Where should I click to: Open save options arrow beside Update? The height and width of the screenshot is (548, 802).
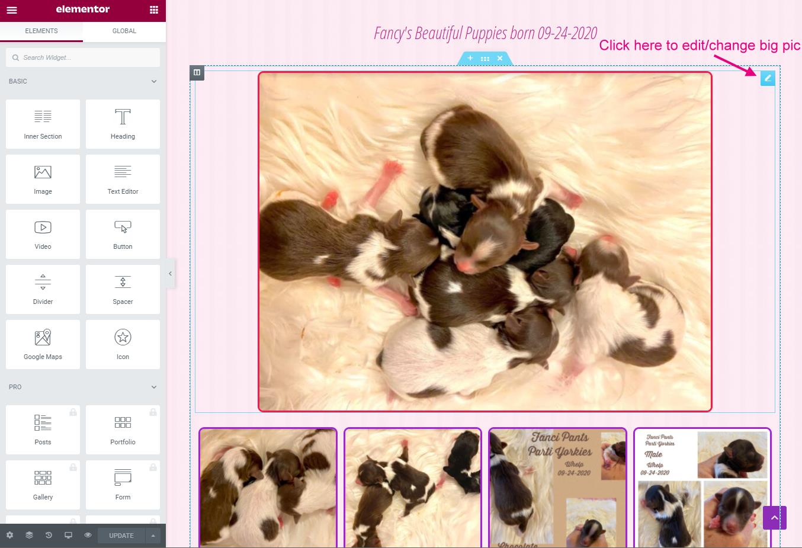153,536
